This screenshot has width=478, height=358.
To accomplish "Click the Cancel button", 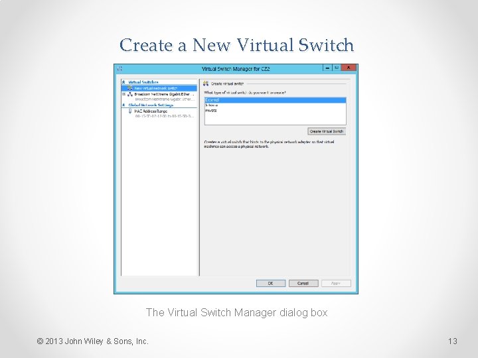I will tap(303, 283).
